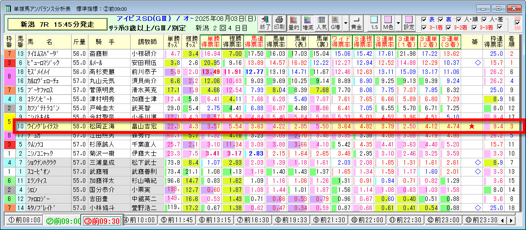Toggle the 人・順 checkbox

(x=458, y=20)
